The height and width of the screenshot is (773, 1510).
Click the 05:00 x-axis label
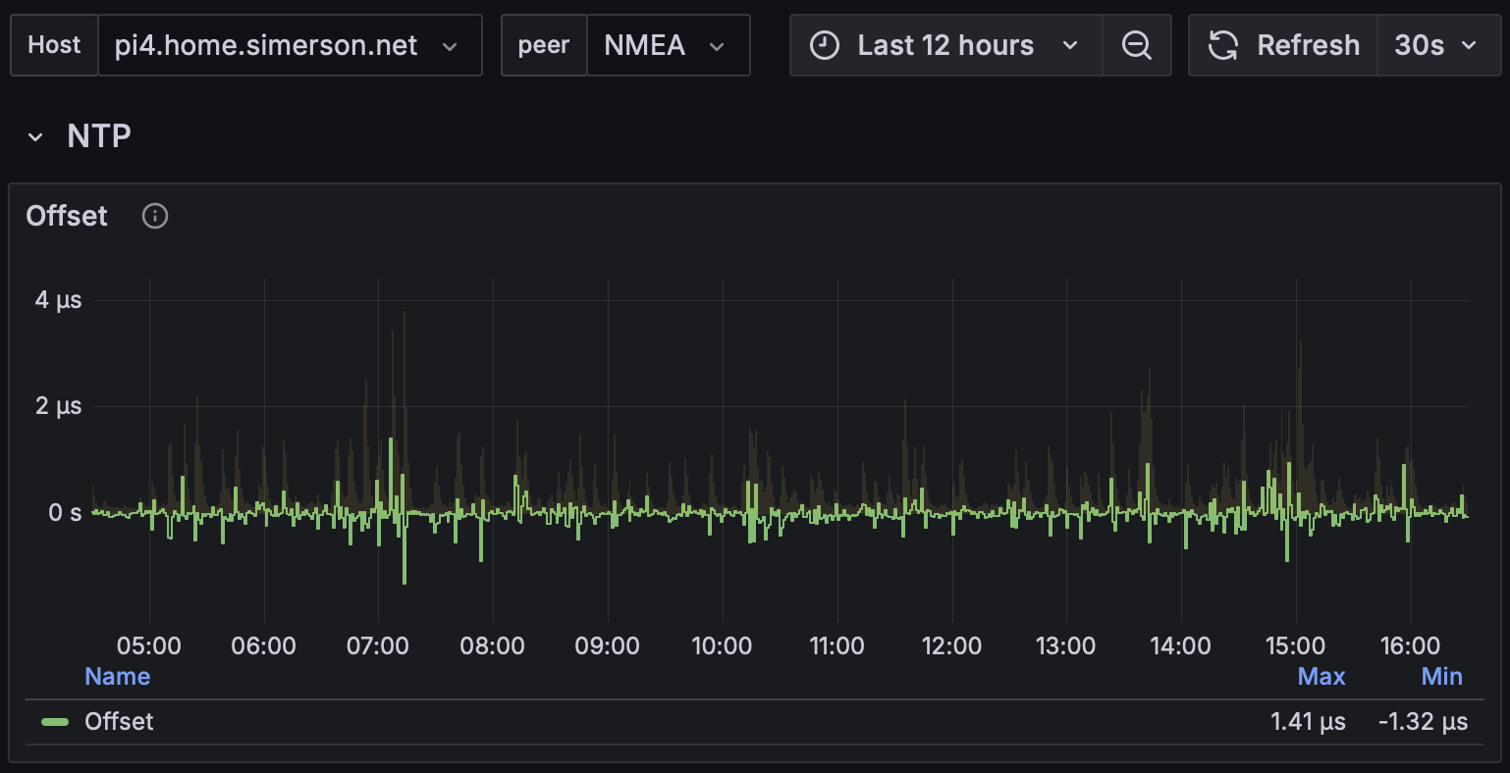click(x=149, y=646)
